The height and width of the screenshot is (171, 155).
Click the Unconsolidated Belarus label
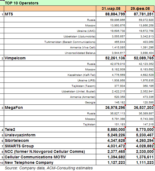click(80, 53)
